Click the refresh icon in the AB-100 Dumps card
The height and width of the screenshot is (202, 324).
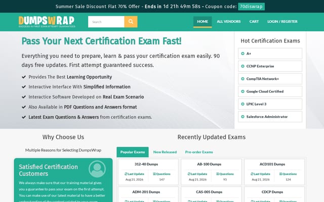click(x=189, y=174)
